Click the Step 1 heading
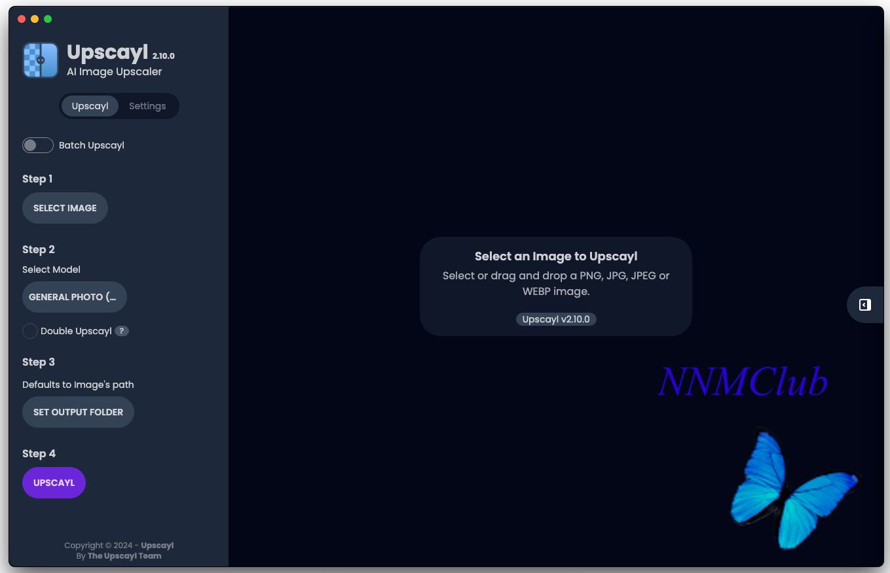This screenshot has height=573, width=890. pos(37,179)
